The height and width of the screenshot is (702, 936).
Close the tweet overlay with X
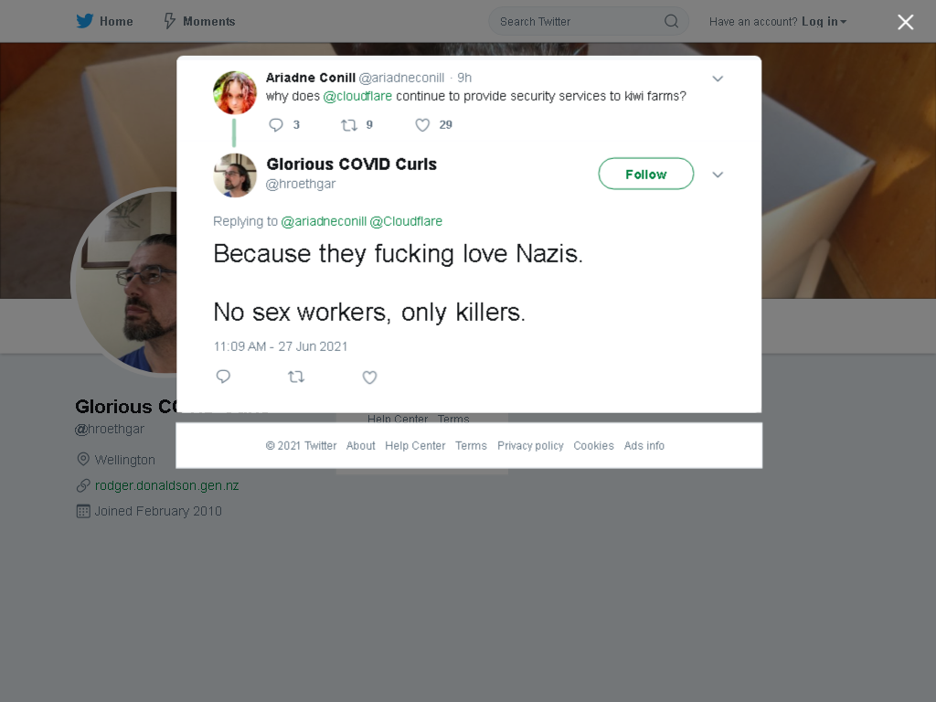tap(906, 22)
